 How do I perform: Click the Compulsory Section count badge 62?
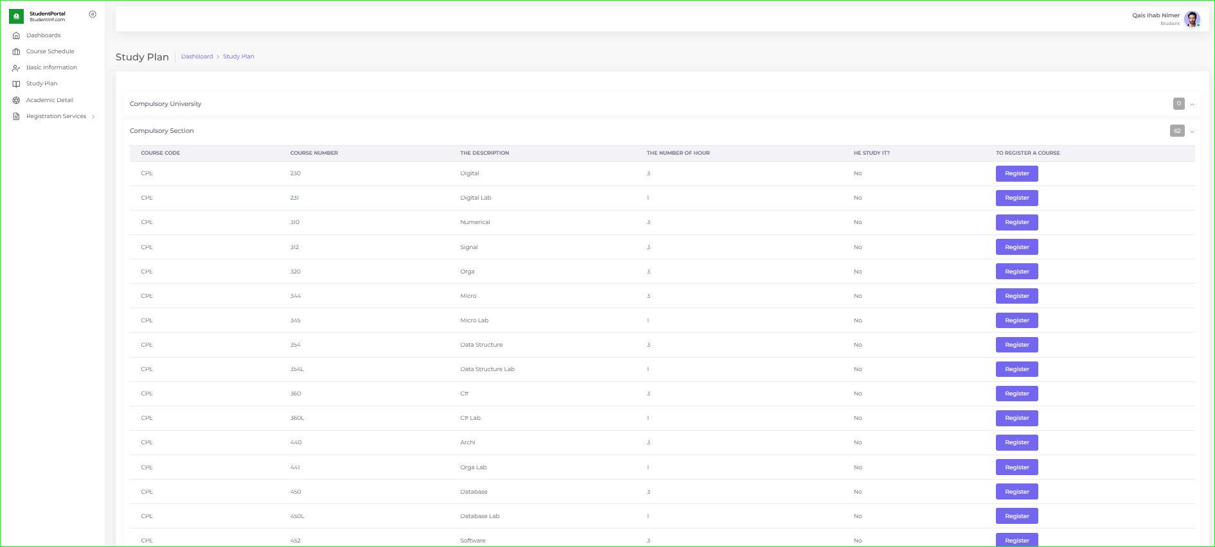click(x=1177, y=131)
